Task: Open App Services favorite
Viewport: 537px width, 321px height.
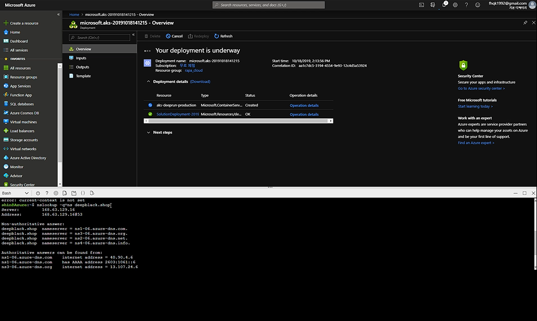Action: coord(17,86)
